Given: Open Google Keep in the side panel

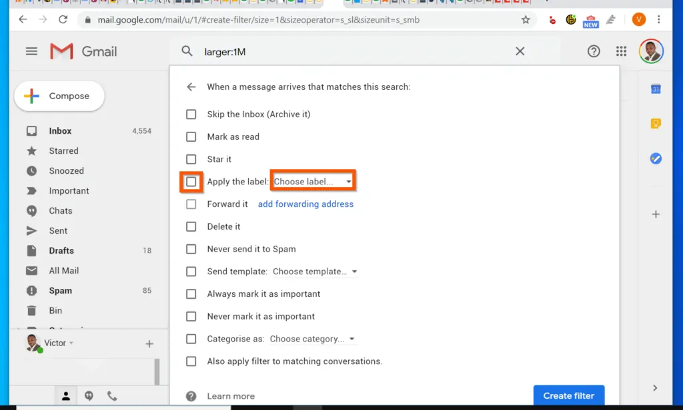Looking at the screenshot, I should [656, 123].
